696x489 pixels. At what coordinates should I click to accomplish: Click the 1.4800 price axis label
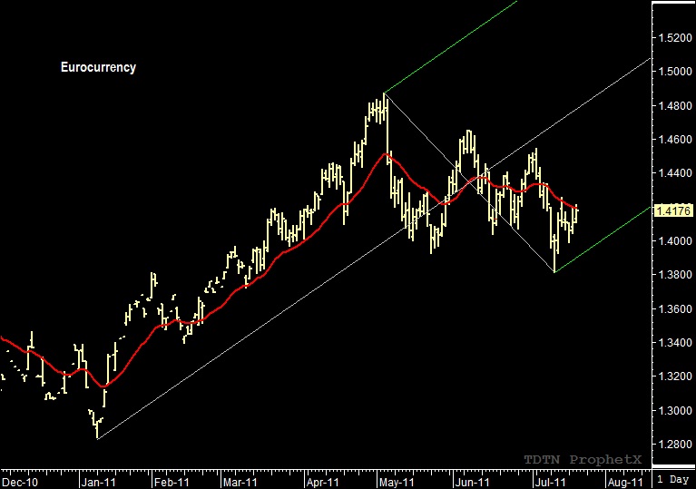click(674, 105)
